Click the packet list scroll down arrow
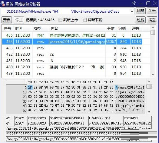This screenshot has height=143, width=159. pos(153,75)
